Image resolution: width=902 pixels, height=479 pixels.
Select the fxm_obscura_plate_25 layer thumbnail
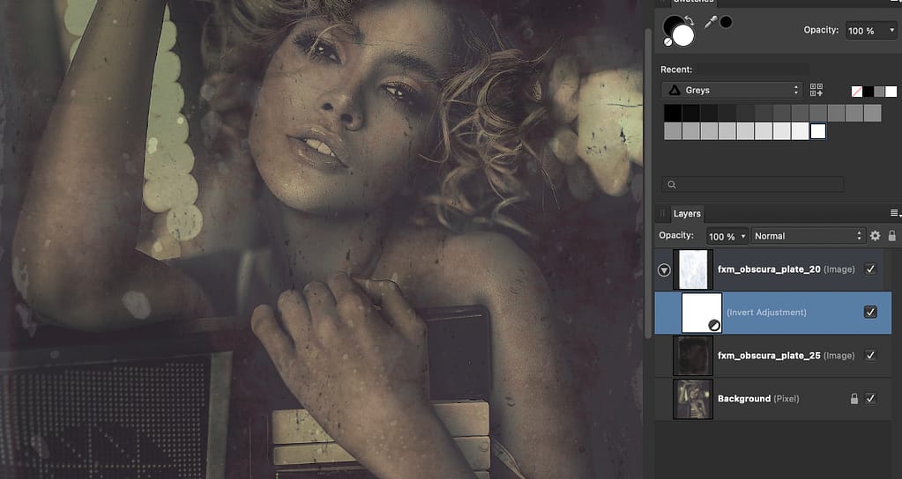[x=693, y=356]
